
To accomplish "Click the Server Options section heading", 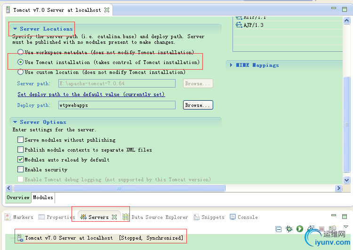I will (43, 122).
